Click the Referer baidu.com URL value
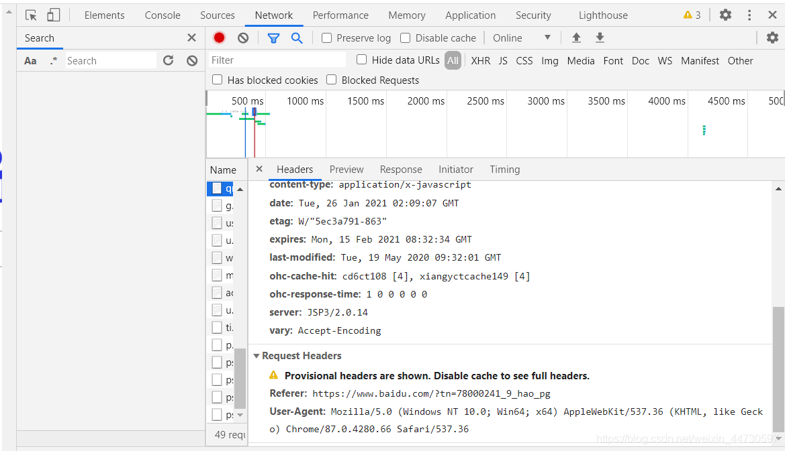The width and height of the screenshot is (785, 451). tap(431, 393)
